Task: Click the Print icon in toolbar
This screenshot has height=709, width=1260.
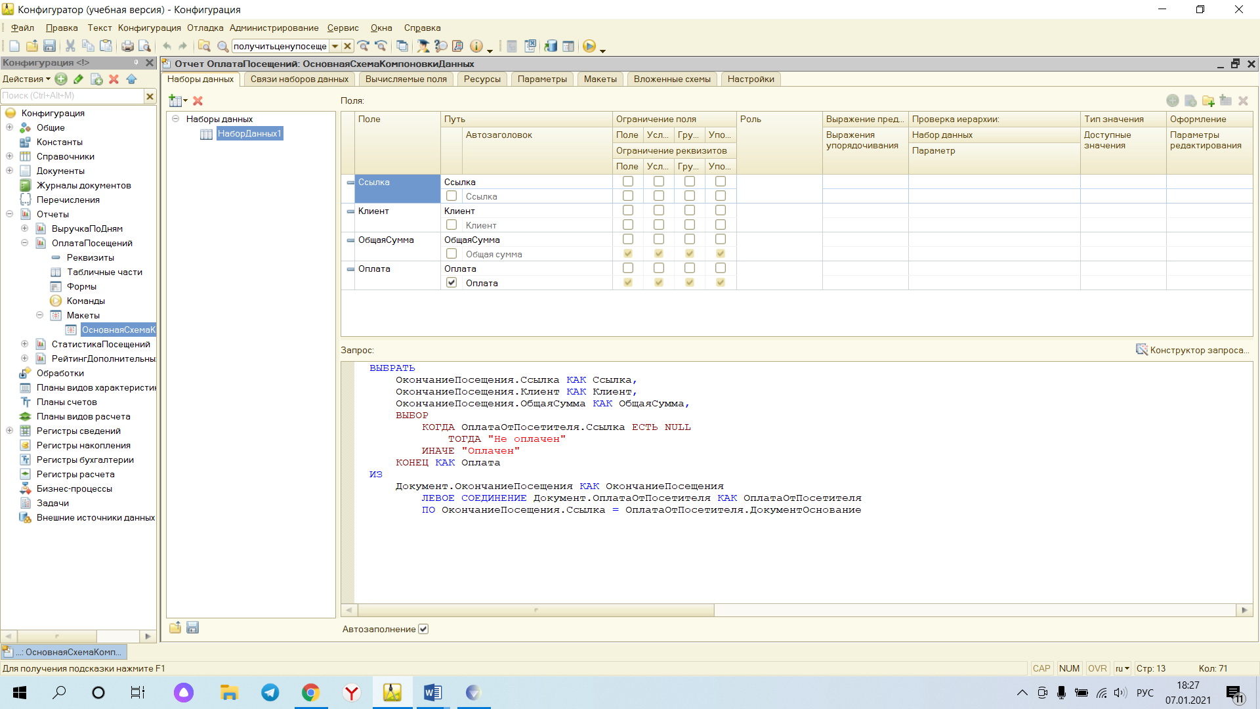Action: [x=127, y=46]
